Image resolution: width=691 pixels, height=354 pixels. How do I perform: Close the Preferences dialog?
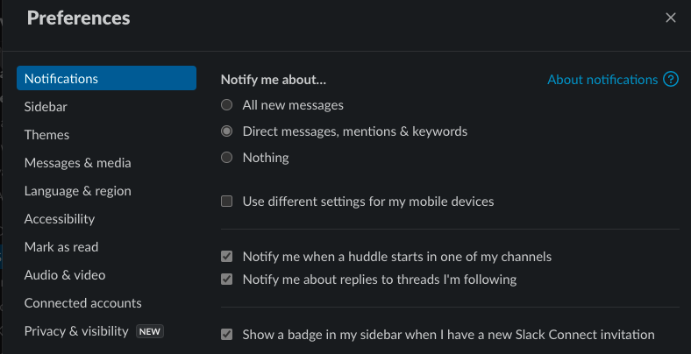[x=671, y=18]
